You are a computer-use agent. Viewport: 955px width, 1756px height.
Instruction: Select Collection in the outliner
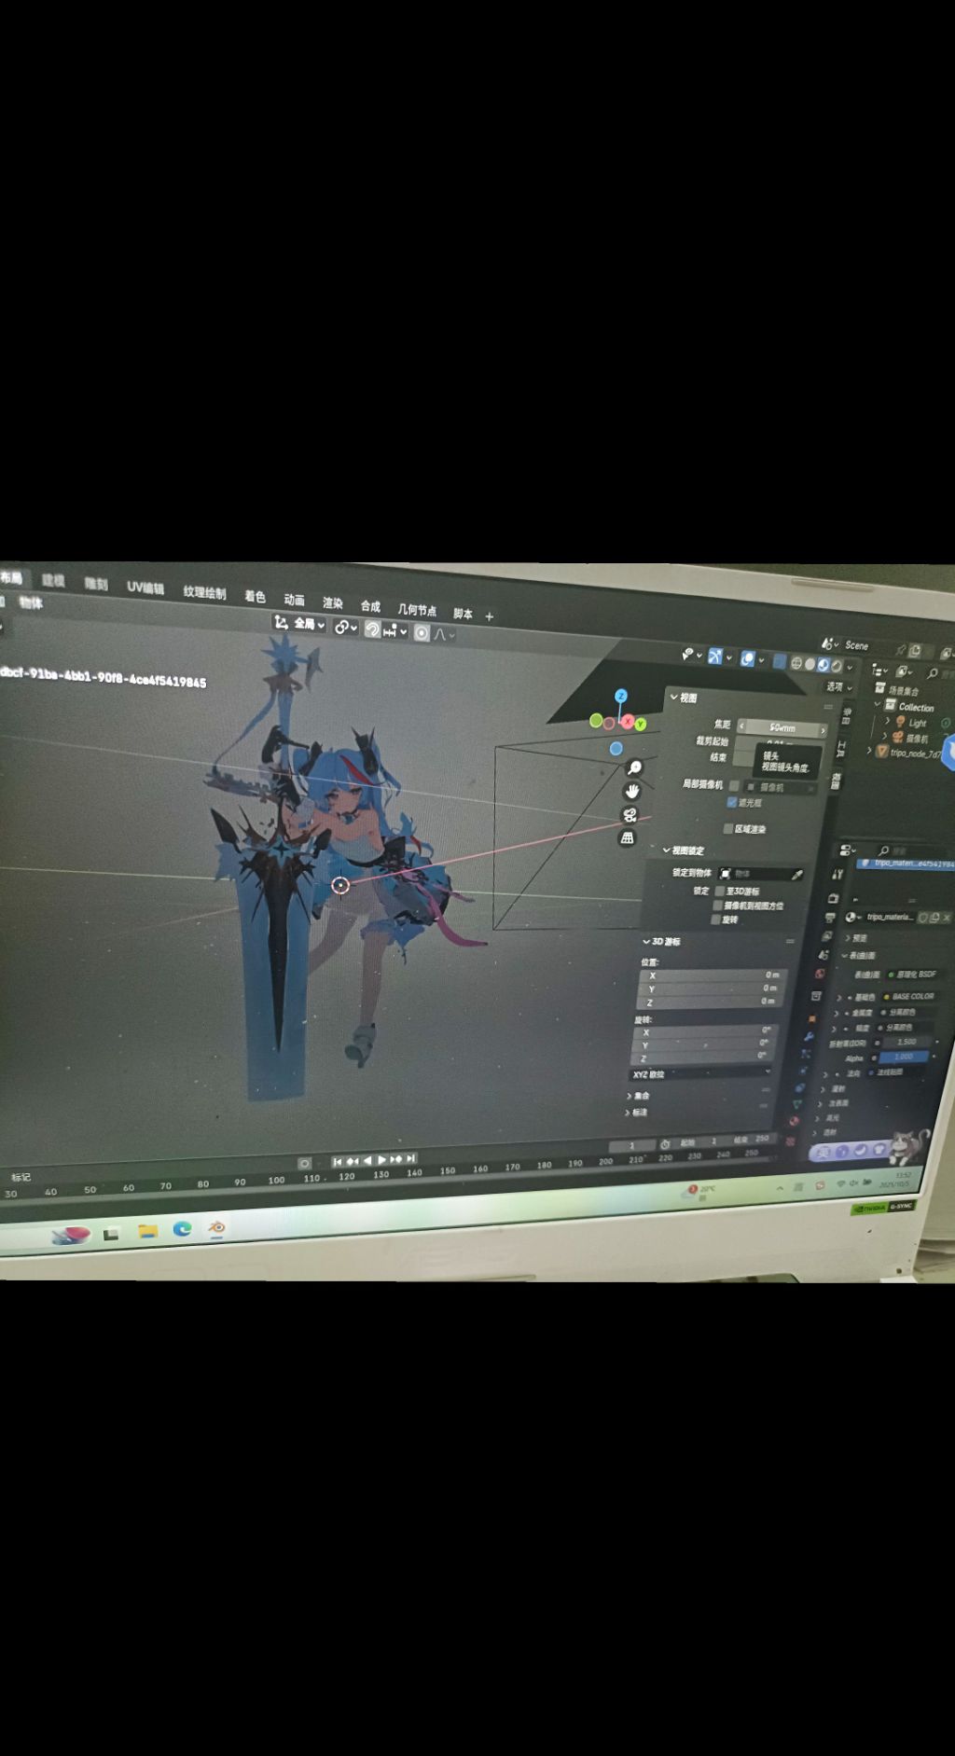click(916, 707)
